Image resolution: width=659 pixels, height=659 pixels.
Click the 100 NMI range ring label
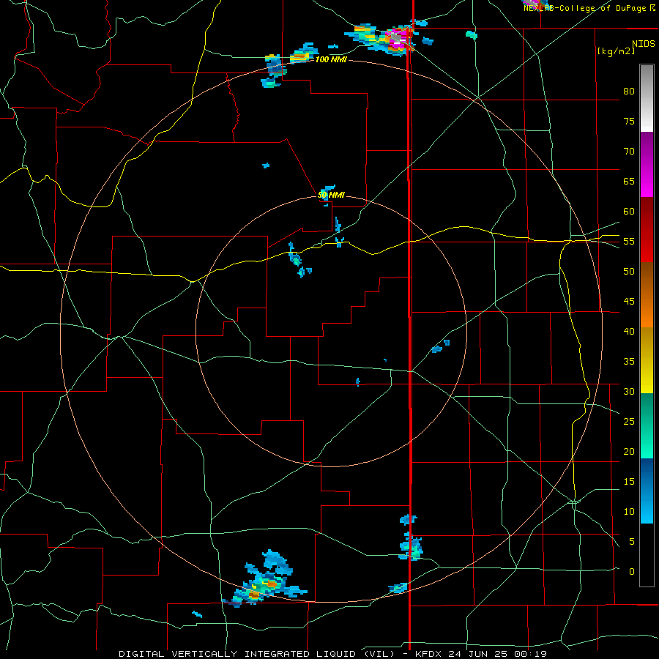[x=331, y=60]
